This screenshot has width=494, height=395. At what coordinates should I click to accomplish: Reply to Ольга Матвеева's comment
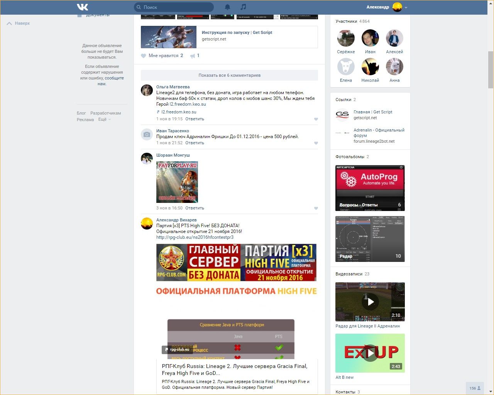click(195, 119)
